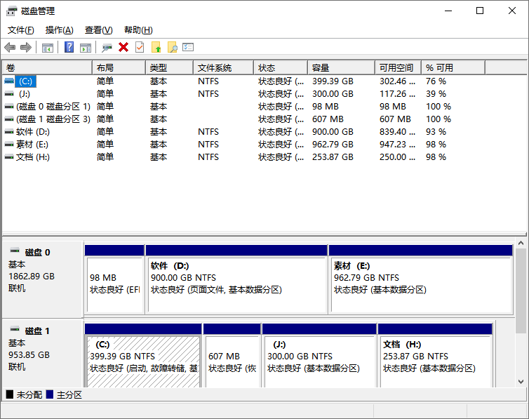Select the 软件 (D:) volume row
Screen dimensions: 529x419
coord(33,132)
